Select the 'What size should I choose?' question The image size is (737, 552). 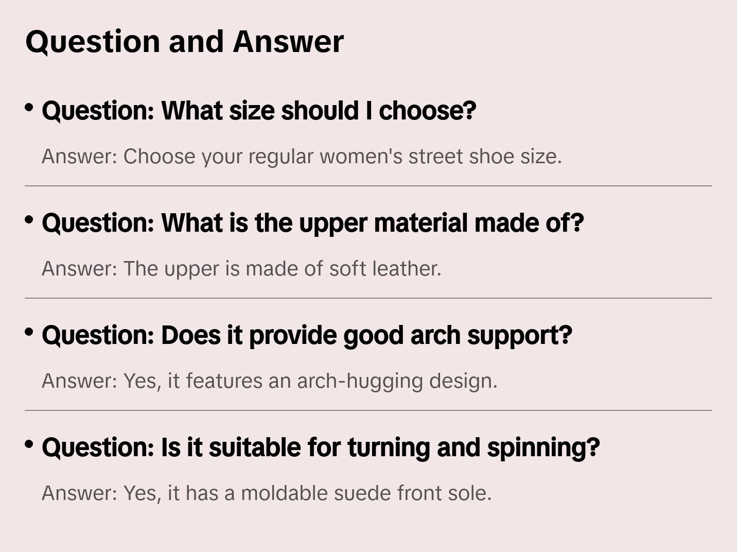tap(259, 111)
